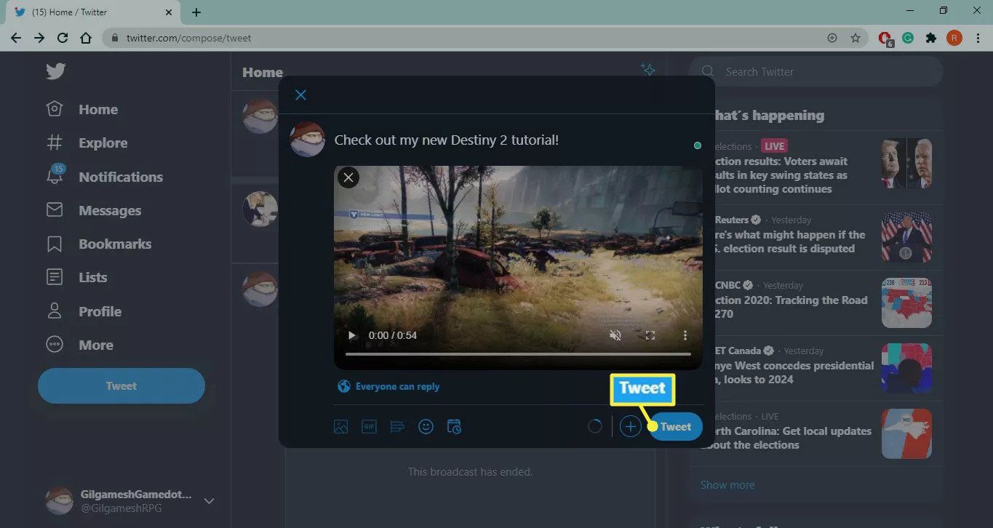Add media with the image icon
Screen dimensions: 993x528
click(340, 427)
